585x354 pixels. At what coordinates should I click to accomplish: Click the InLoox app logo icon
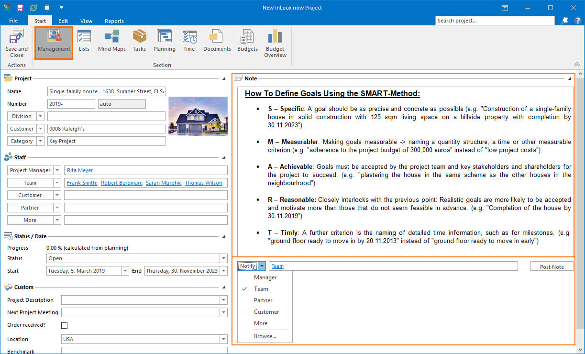pyautogui.click(x=7, y=8)
